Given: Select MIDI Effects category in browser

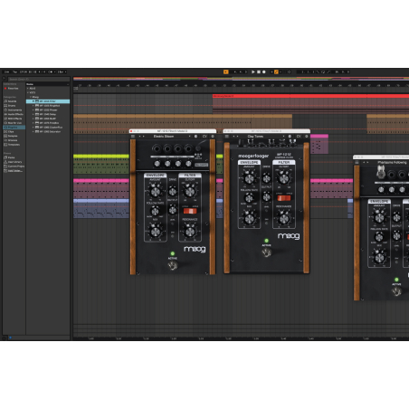Looking at the screenshot, I should pyautogui.click(x=13, y=119).
